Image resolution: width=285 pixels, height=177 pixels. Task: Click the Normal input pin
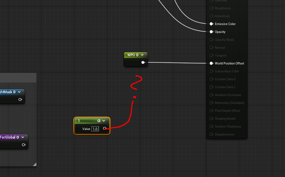tap(212, 48)
